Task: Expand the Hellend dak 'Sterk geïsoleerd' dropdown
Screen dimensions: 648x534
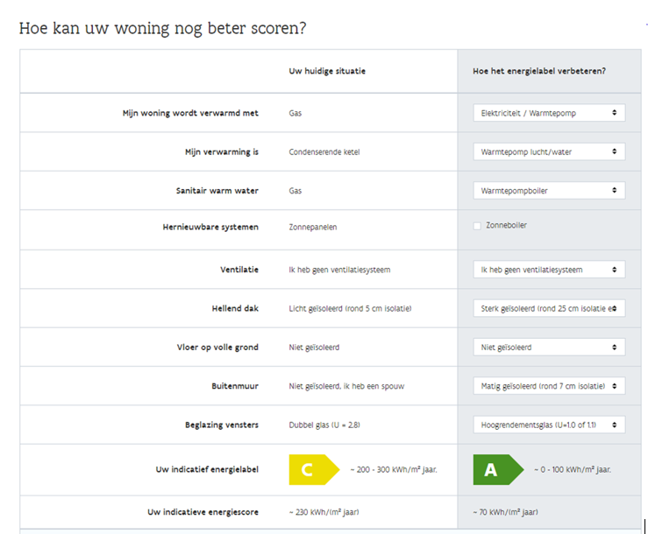Action: [x=548, y=308]
